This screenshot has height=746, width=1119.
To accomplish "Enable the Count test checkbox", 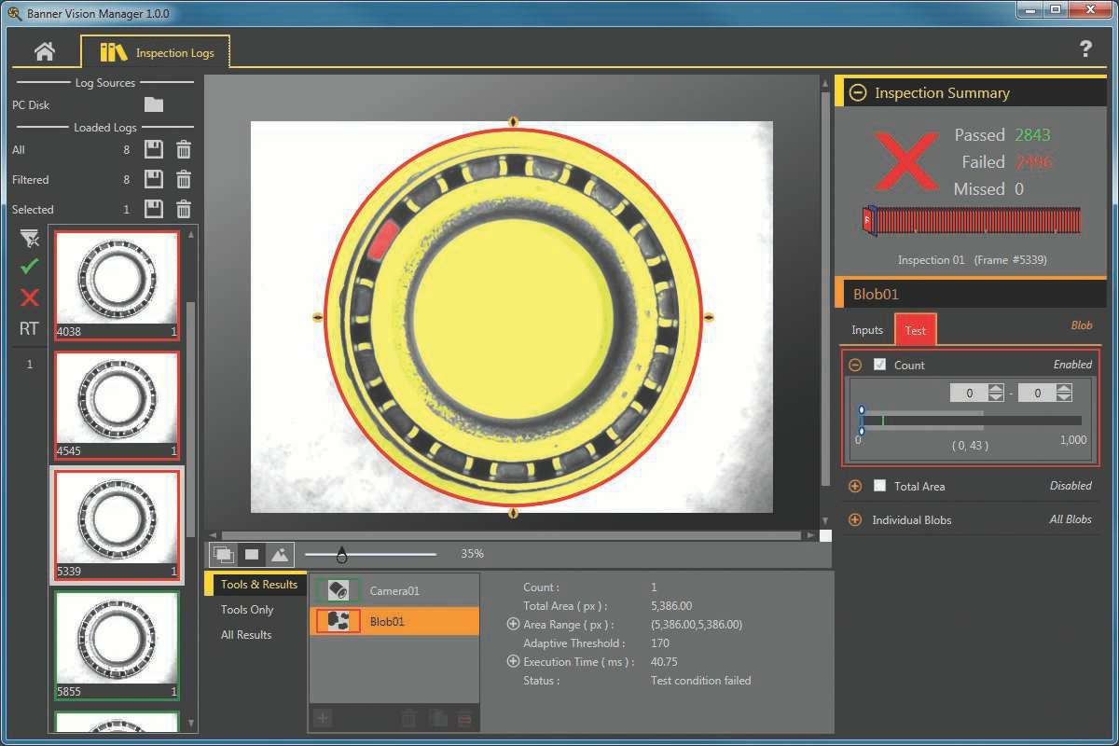I will click(879, 365).
